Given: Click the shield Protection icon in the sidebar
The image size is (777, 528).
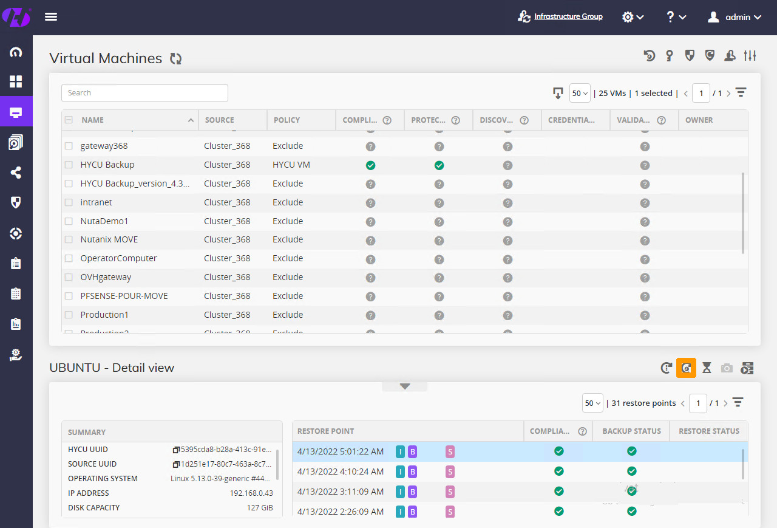Looking at the screenshot, I should coord(16,202).
